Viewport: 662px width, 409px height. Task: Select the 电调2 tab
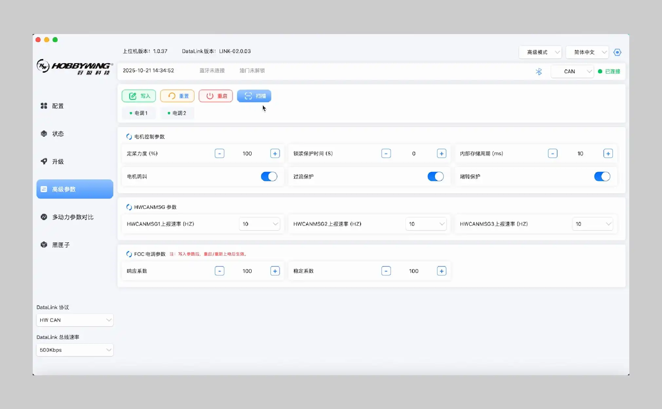[x=177, y=113]
